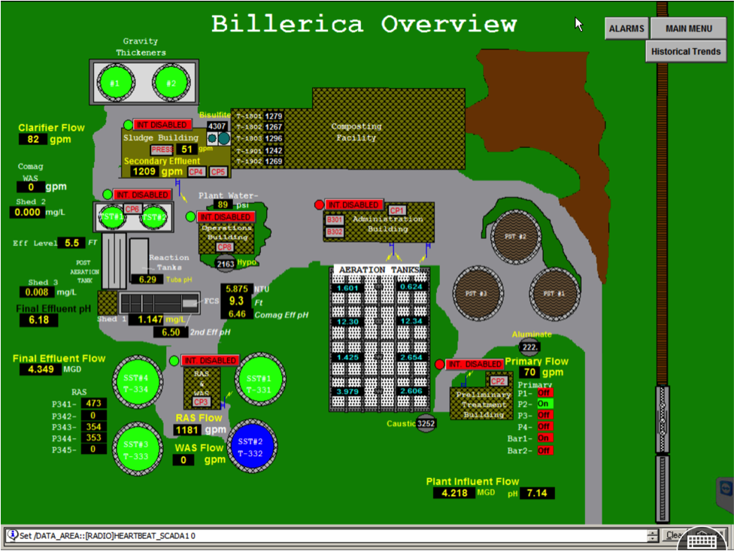
Task: Select the Gravity Thickener #2 tank
Action: coord(172,83)
